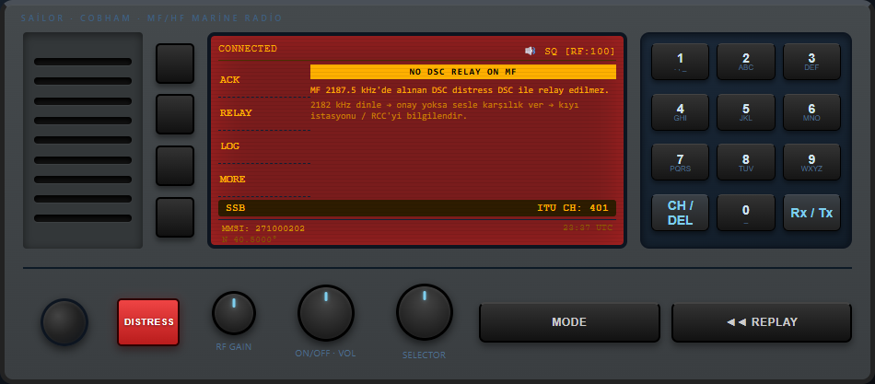
Task: Click the CH / DEL key
Action: pyautogui.click(x=681, y=213)
